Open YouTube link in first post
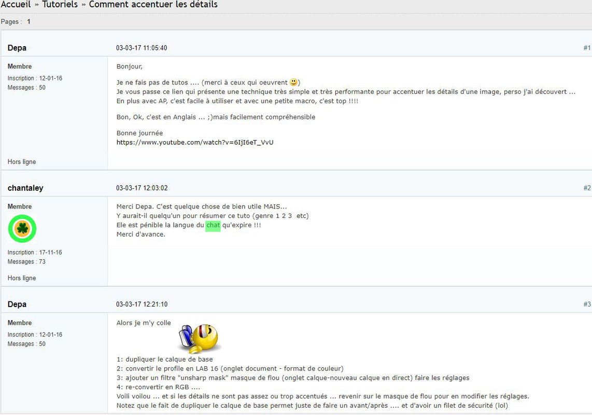The height and width of the screenshot is (415, 592). point(195,143)
